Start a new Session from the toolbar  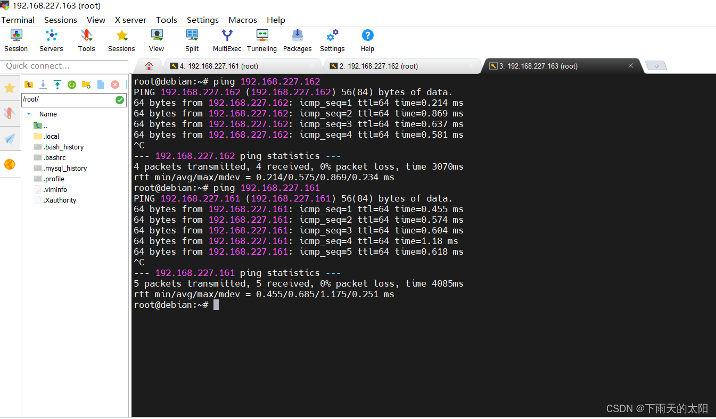tap(16, 40)
